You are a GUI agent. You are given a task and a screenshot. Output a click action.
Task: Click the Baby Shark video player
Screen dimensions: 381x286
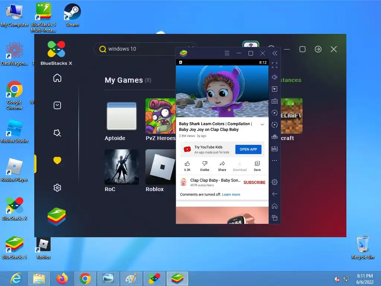[222, 91]
